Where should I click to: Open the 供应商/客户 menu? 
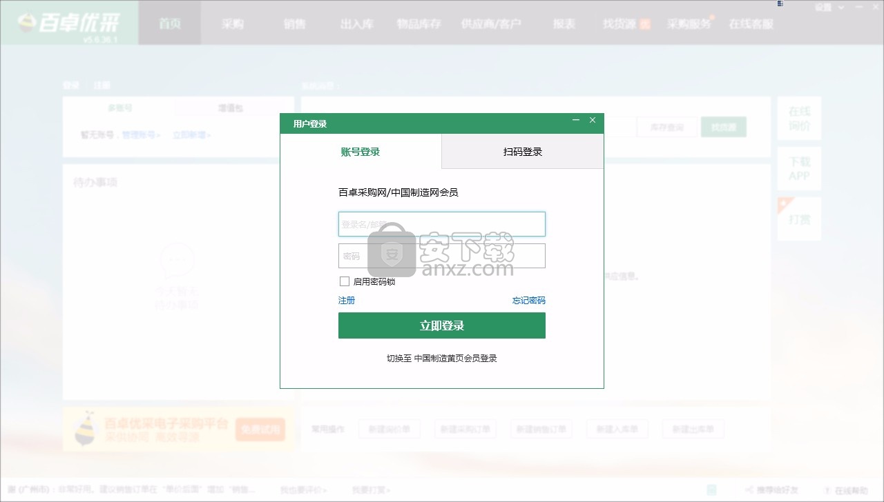pyautogui.click(x=491, y=23)
